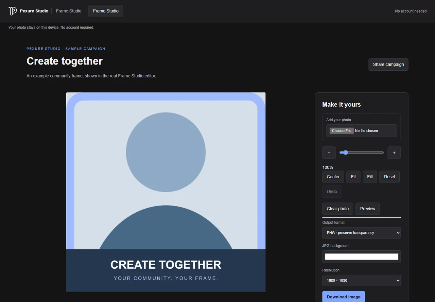Click the Reset button
The image size is (435, 302).
(x=389, y=177)
